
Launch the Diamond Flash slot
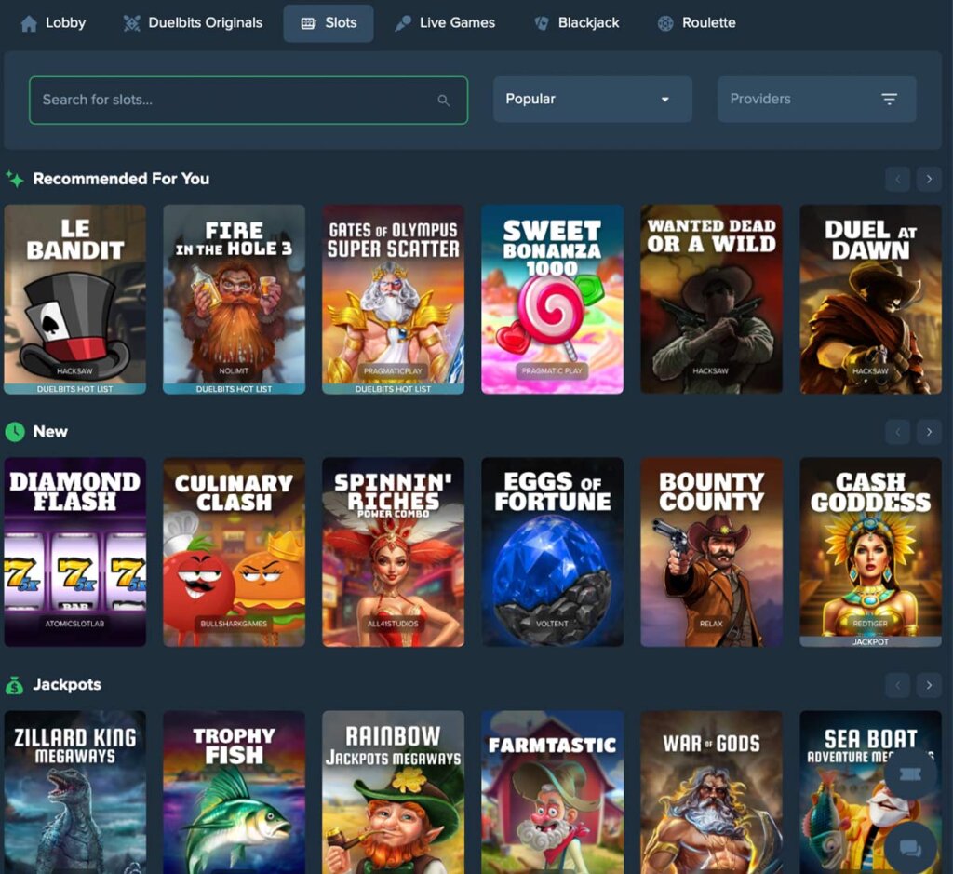(74, 552)
